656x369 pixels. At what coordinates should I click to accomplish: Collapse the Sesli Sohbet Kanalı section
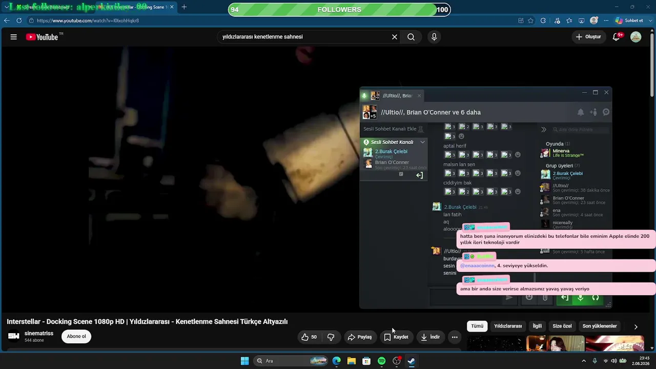tap(422, 142)
